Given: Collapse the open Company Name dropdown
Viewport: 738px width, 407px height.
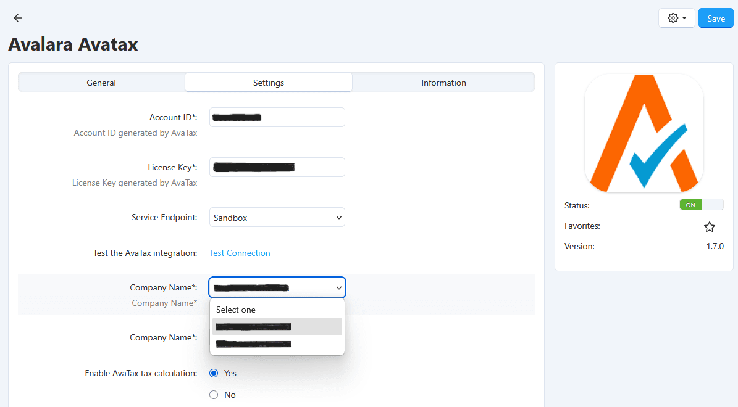Looking at the screenshot, I should (x=277, y=287).
